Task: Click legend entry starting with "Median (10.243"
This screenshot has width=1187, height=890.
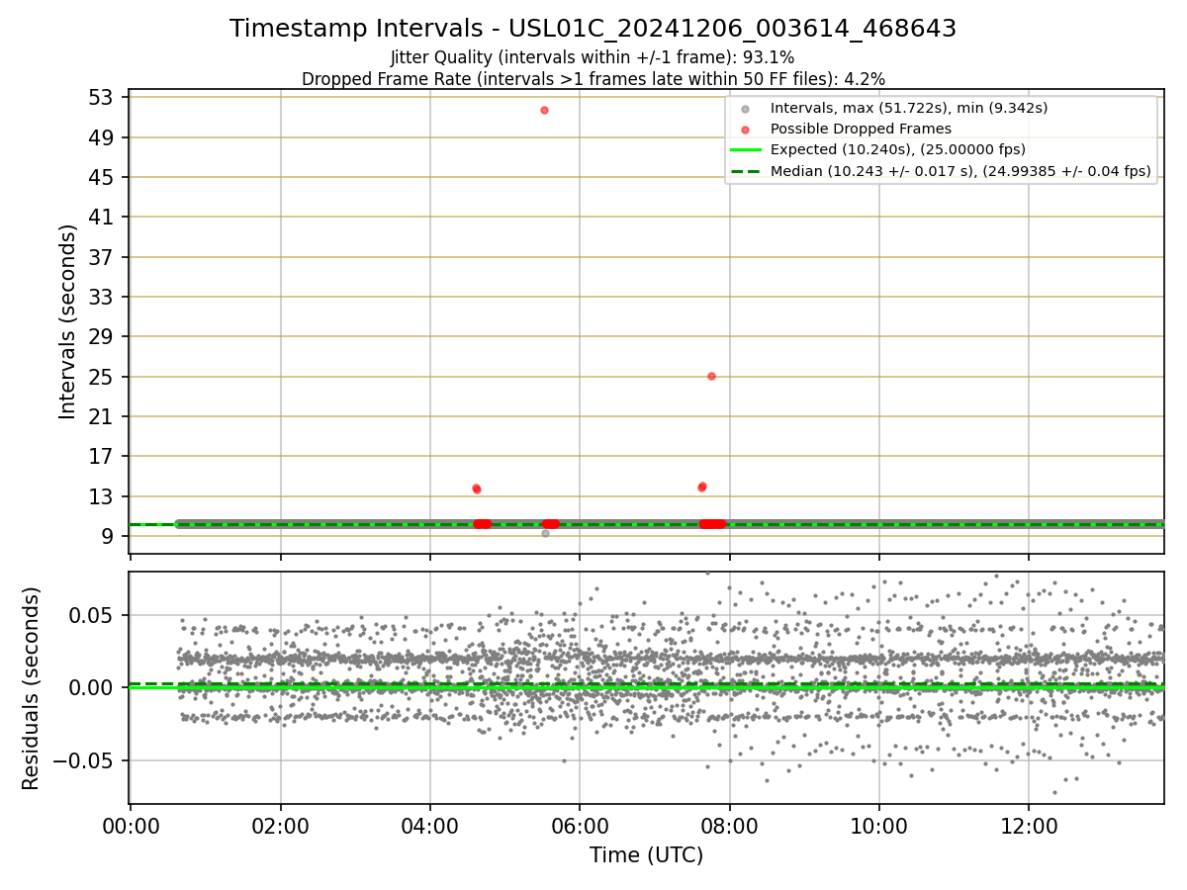Action: pos(960,172)
